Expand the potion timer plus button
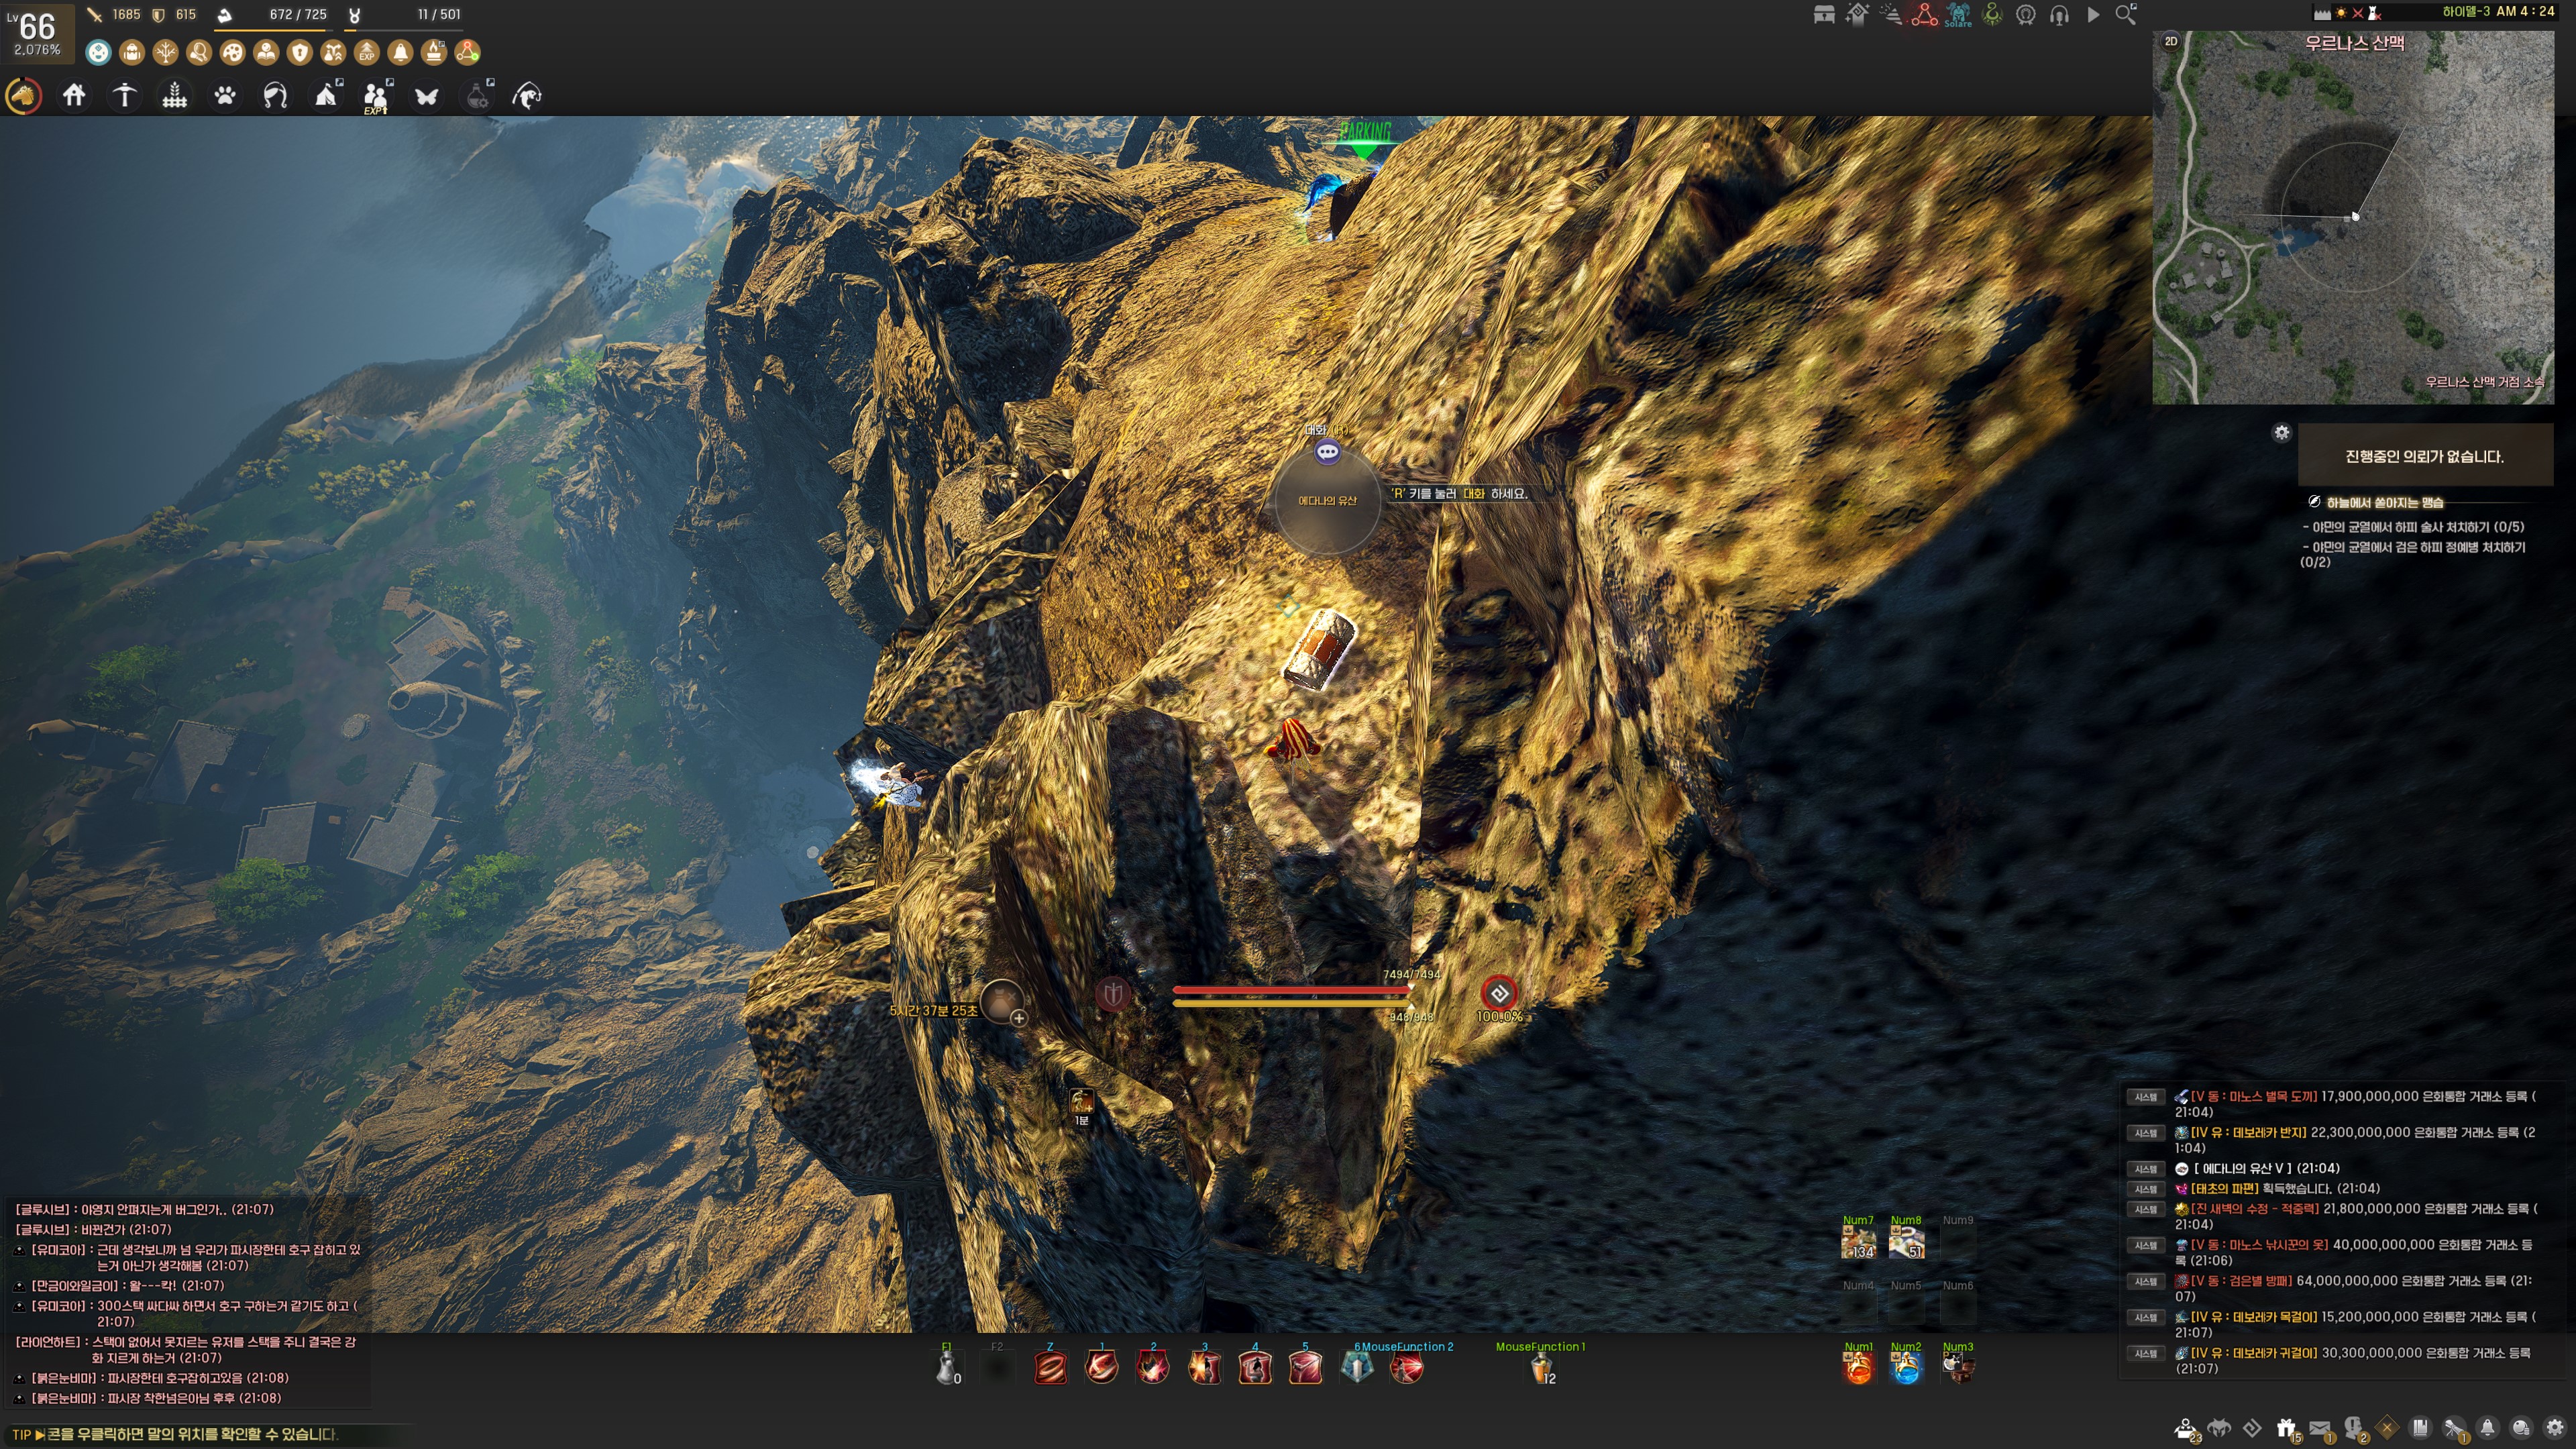The image size is (2576, 1449). 1018,1018
